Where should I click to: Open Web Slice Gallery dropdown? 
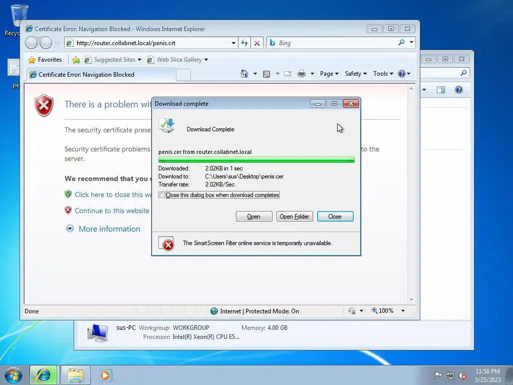[178, 60]
